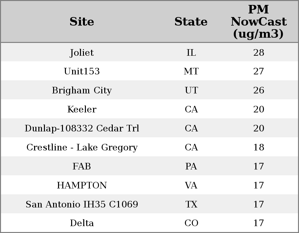
Task: Click the UT state value
Action: [191, 90]
